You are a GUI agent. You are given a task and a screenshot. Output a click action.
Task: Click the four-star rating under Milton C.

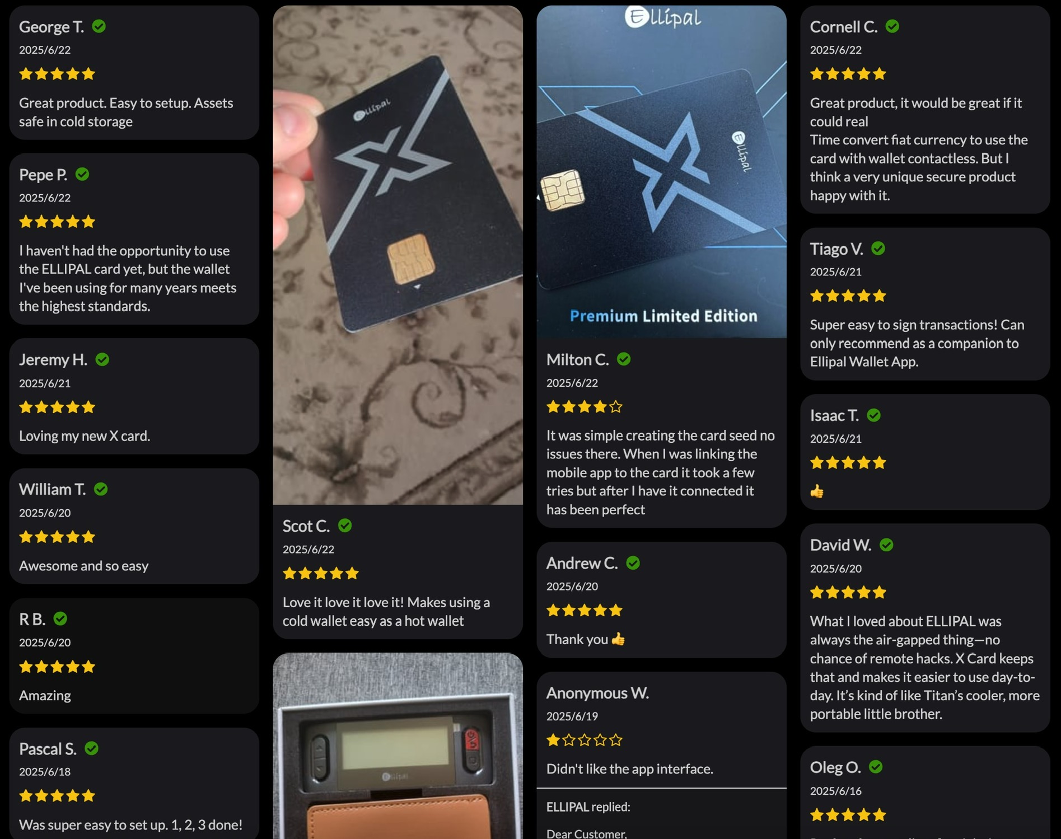(x=585, y=406)
